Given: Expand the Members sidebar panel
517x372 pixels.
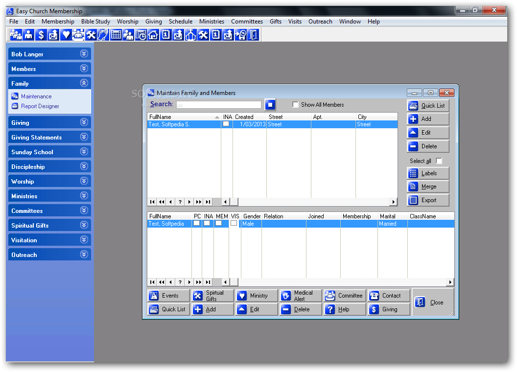Looking at the screenshot, I should pos(49,69).
